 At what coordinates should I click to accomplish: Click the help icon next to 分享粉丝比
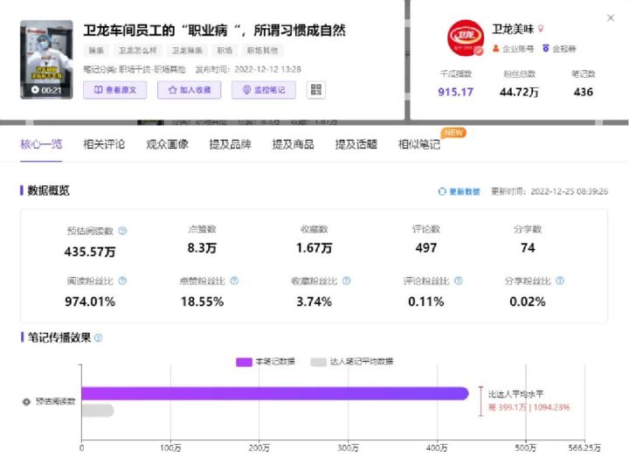coord(560,281)
